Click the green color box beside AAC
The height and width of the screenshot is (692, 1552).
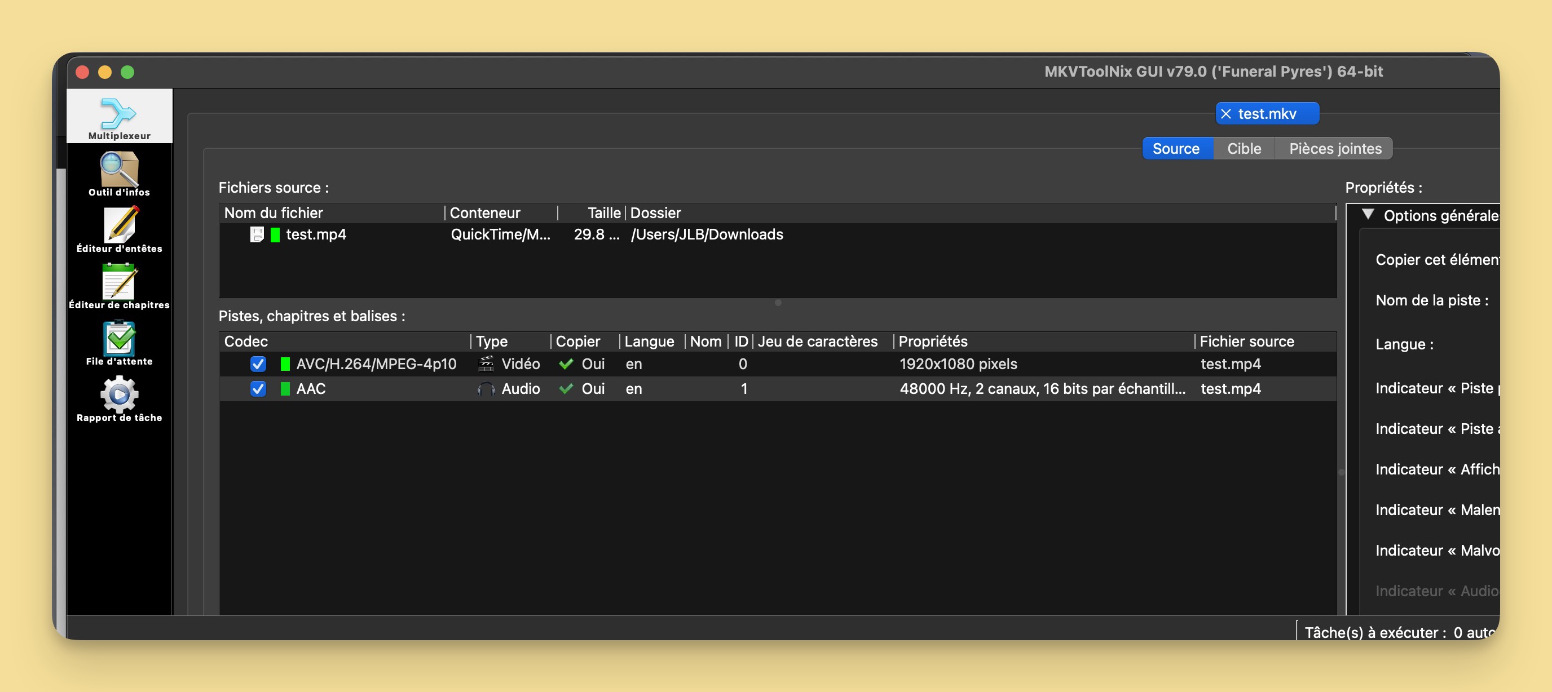click(285, 389)
